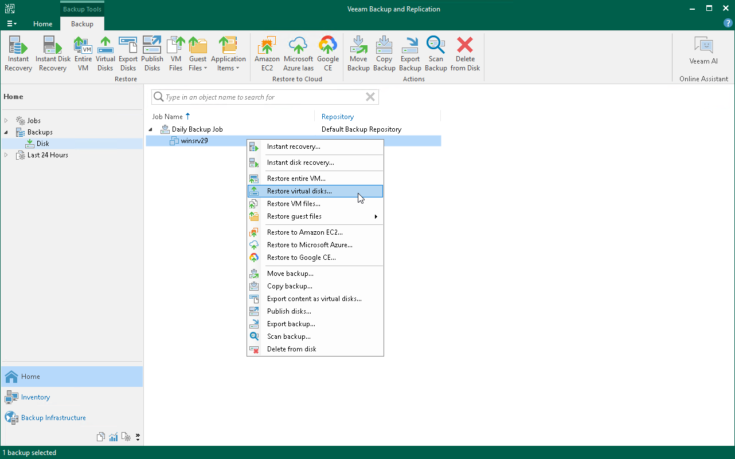Image resolution: width=735 pixels, height=459 pixels.
Task: Select Backups in the navigation tree
Action: 40,132
